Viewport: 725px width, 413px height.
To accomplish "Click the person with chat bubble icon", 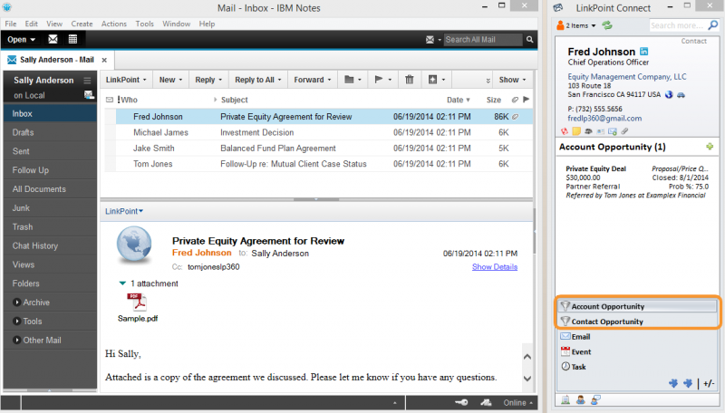I will [x=595, y=400].
